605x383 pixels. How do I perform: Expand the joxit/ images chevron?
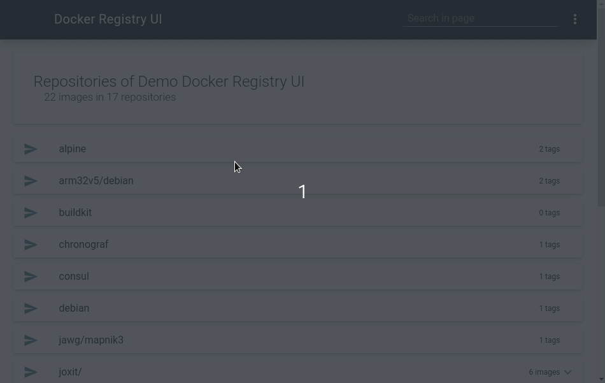[567, 372]
